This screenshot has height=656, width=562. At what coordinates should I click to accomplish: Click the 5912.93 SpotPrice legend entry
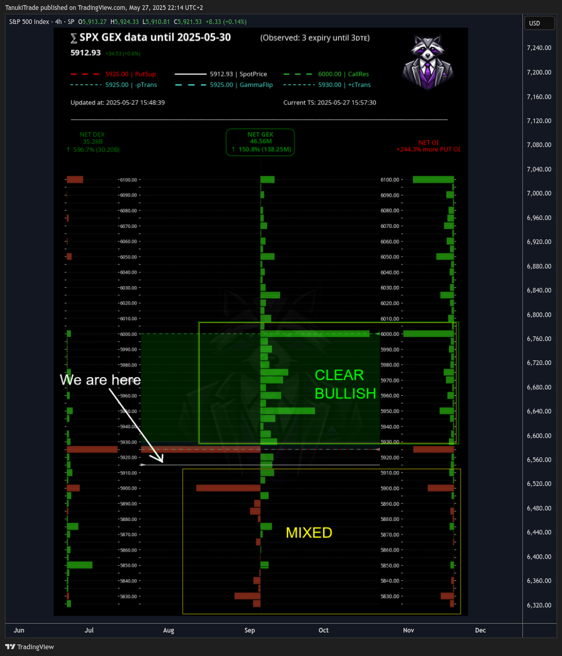point(221,74)
